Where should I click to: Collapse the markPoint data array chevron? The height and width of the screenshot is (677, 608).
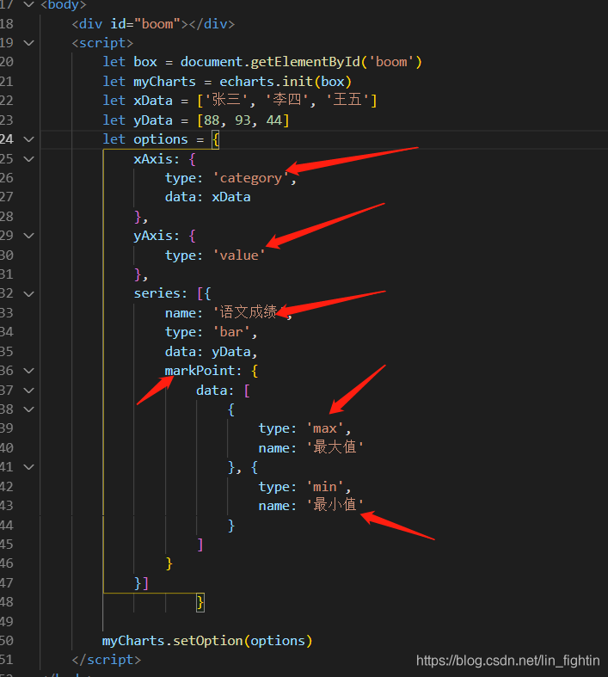(x=28, y=391)
